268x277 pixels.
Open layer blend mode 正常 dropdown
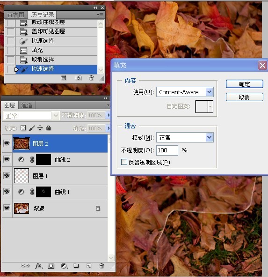(56, 116)
